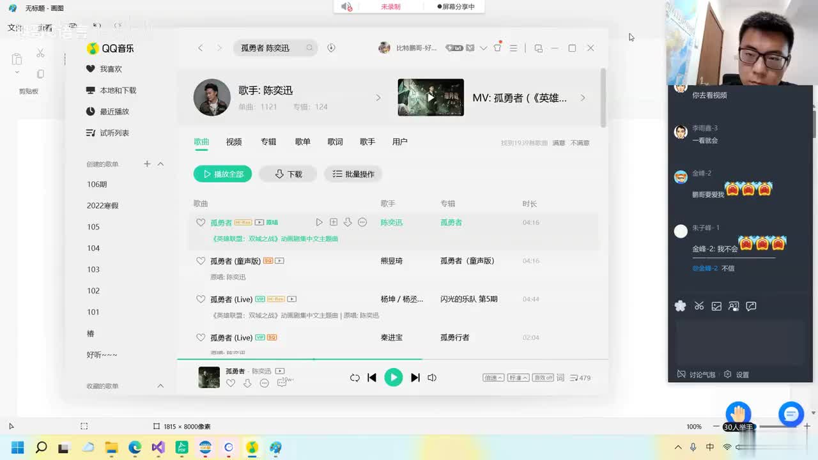The height and width of the screenshot is (460, 818).
Task: Navigate forward with the right arrow
Action: pos(219,48)
